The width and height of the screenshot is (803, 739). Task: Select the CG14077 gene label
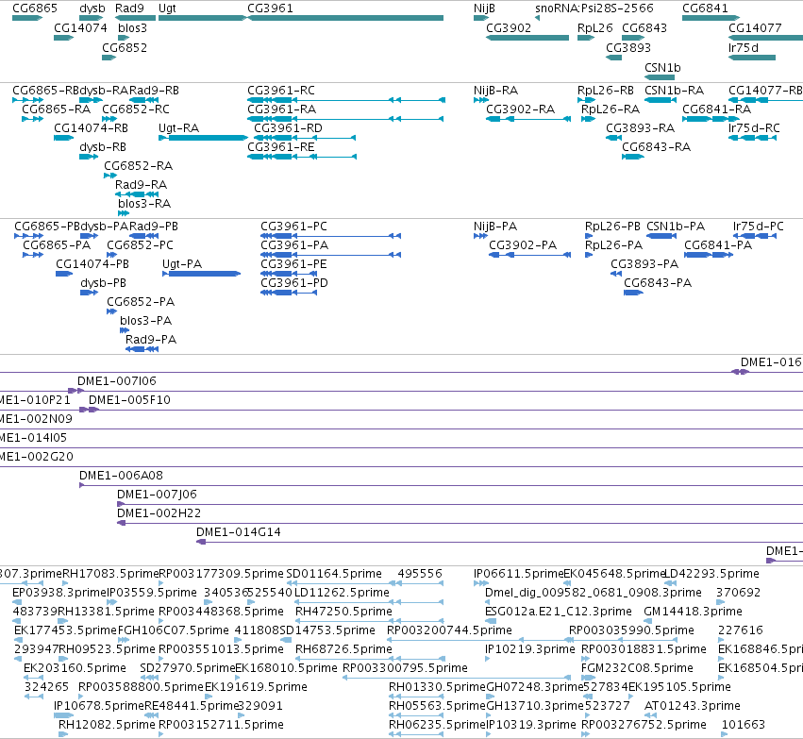[x=755, y=28]
